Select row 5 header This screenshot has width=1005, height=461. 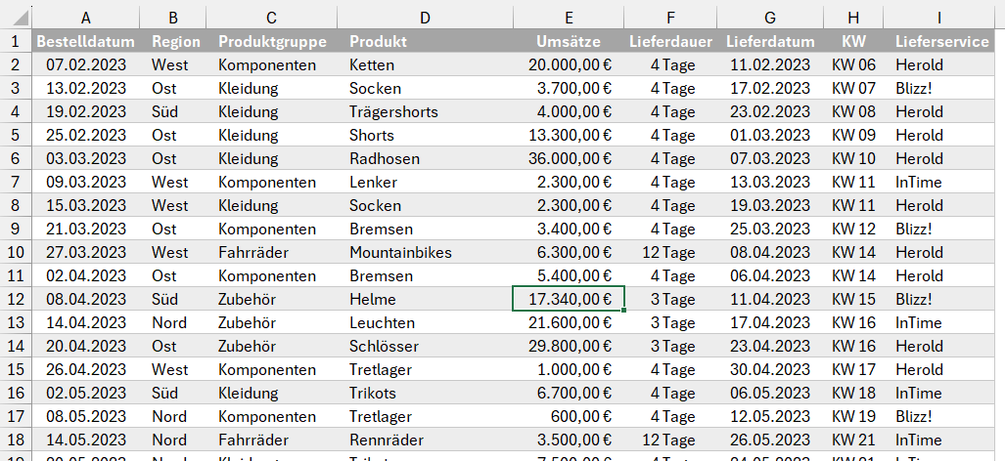click(x=16, y=135)
